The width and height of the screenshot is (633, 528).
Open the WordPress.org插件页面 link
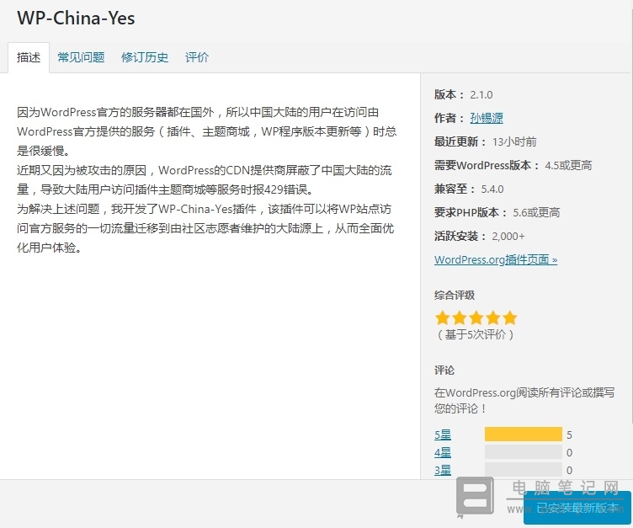496,259
